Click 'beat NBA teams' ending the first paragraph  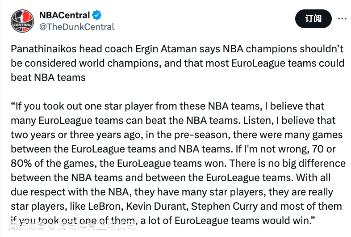(48, 77)
